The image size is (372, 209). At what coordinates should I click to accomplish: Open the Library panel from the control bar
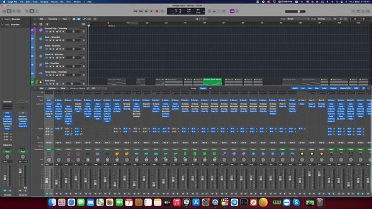(4, 11)
